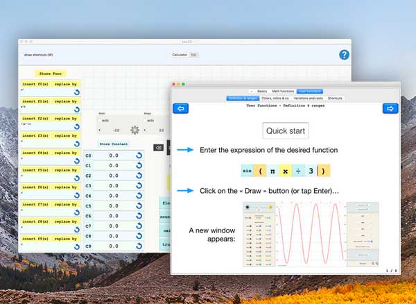416x304 pixels.
Task: Reset constant C4 with circular arrow
Action: tap(139, 196)
